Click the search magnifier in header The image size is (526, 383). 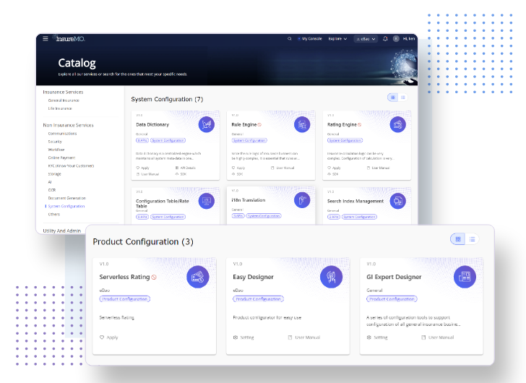click(290, 38)
